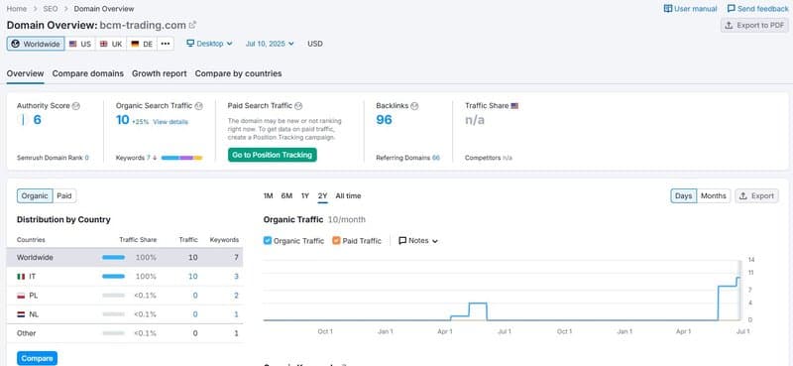Select the UK database button
793x366 pixels.
[111, 44]
